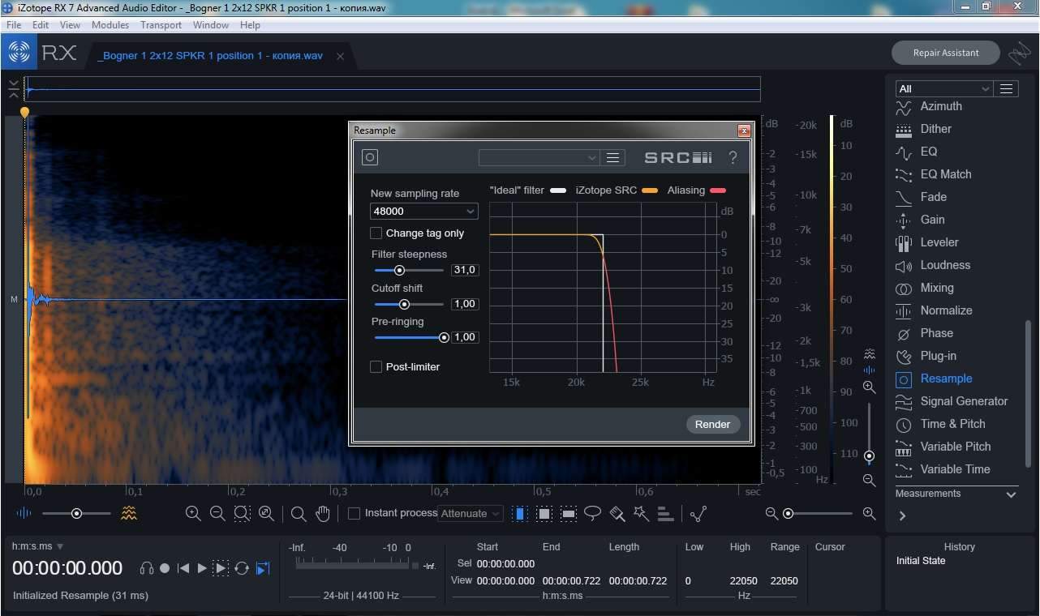Click the Filter steepness slider handle
The height and width of the screenshot is (616, 1040).
399,270
